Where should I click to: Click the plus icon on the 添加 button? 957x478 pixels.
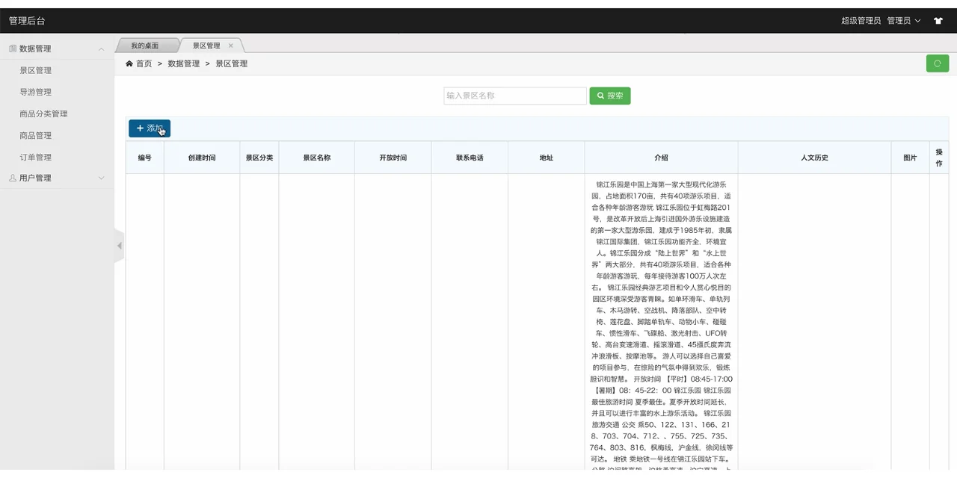(141, 128)
